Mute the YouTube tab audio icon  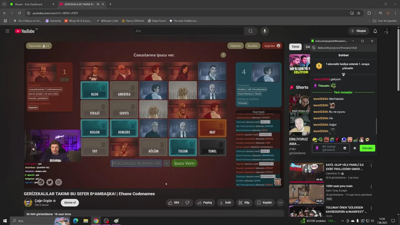98,4
